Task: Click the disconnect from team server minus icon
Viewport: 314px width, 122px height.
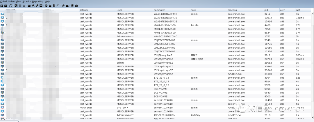Action: click(6, 6)
